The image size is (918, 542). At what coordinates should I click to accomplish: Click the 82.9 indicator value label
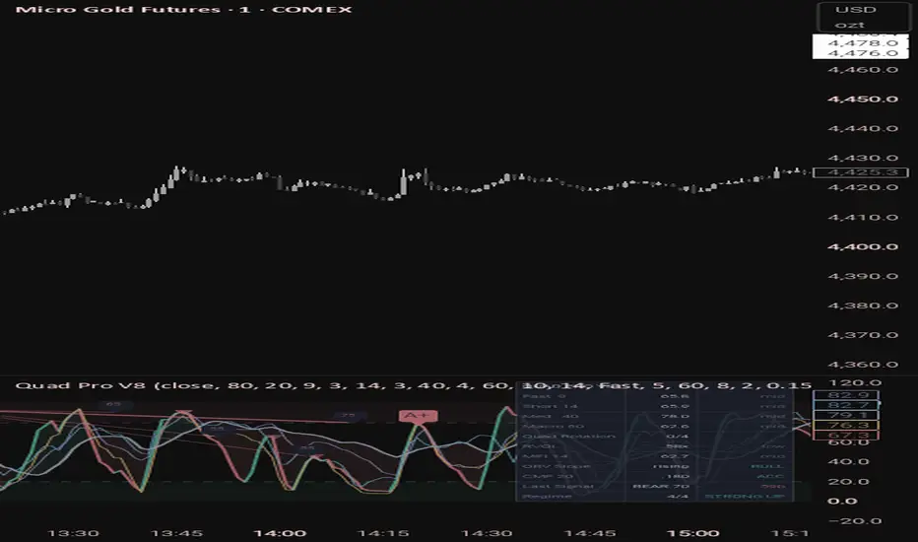pos(846,395)
